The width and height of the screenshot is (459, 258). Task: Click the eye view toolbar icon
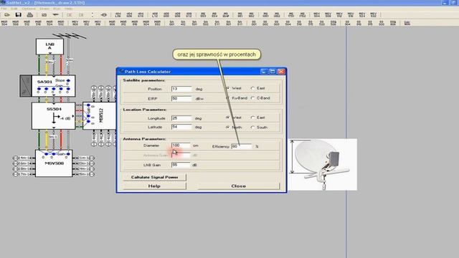click(103, 14)
